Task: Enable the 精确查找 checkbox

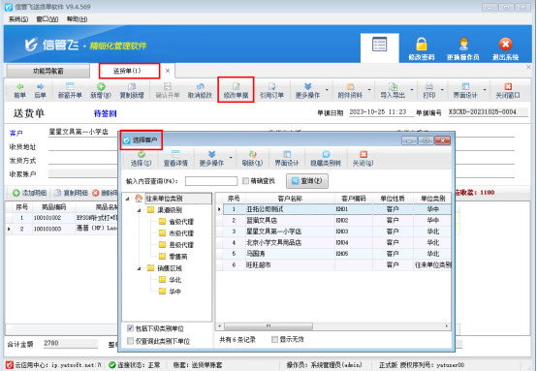Action: pos(245,181)
